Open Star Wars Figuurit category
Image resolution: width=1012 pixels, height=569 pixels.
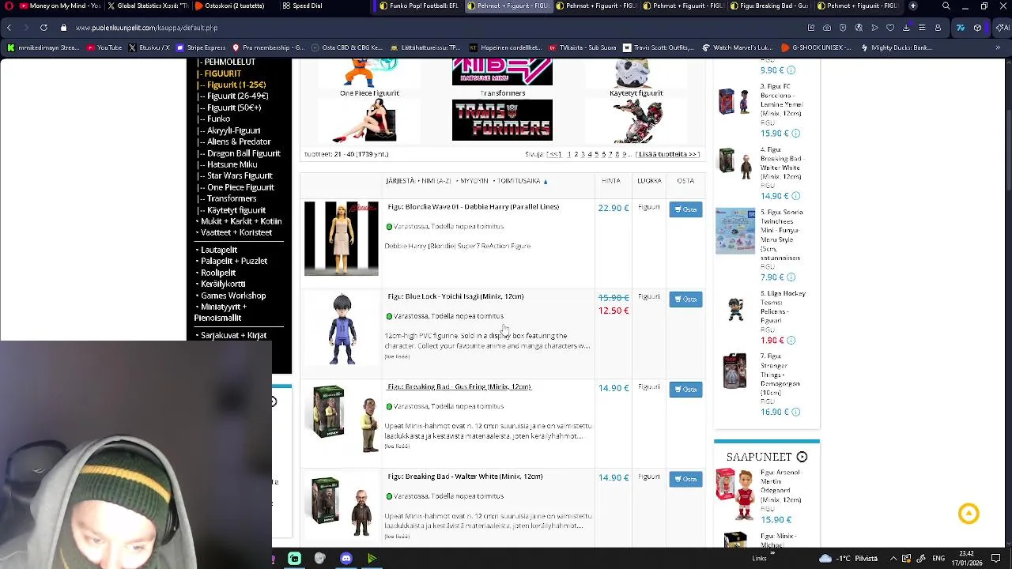[240, 175]
